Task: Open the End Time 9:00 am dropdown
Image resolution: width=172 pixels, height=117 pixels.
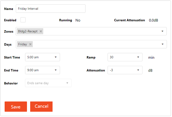Action: (x=42, y=70)
